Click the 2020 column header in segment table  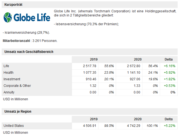pyautogui.click(x=137, y=59)
